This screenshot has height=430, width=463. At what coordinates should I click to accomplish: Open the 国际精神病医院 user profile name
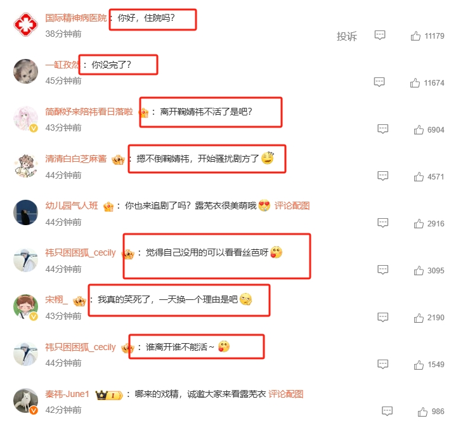[x=76, y=18]
